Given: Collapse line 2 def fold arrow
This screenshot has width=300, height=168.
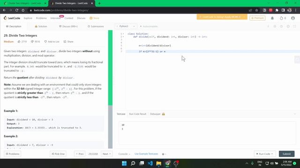Looking at the screenshot, I should (123, 36).
